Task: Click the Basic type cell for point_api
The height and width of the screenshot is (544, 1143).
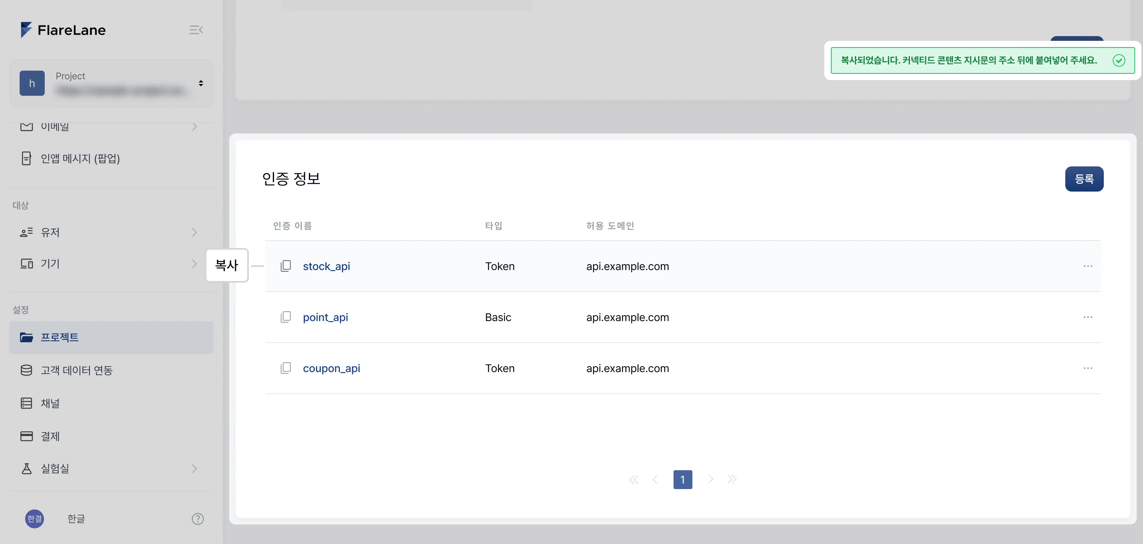Action: (x=498, y=317)
